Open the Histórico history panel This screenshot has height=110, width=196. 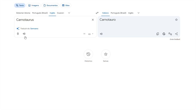point(88,54)
